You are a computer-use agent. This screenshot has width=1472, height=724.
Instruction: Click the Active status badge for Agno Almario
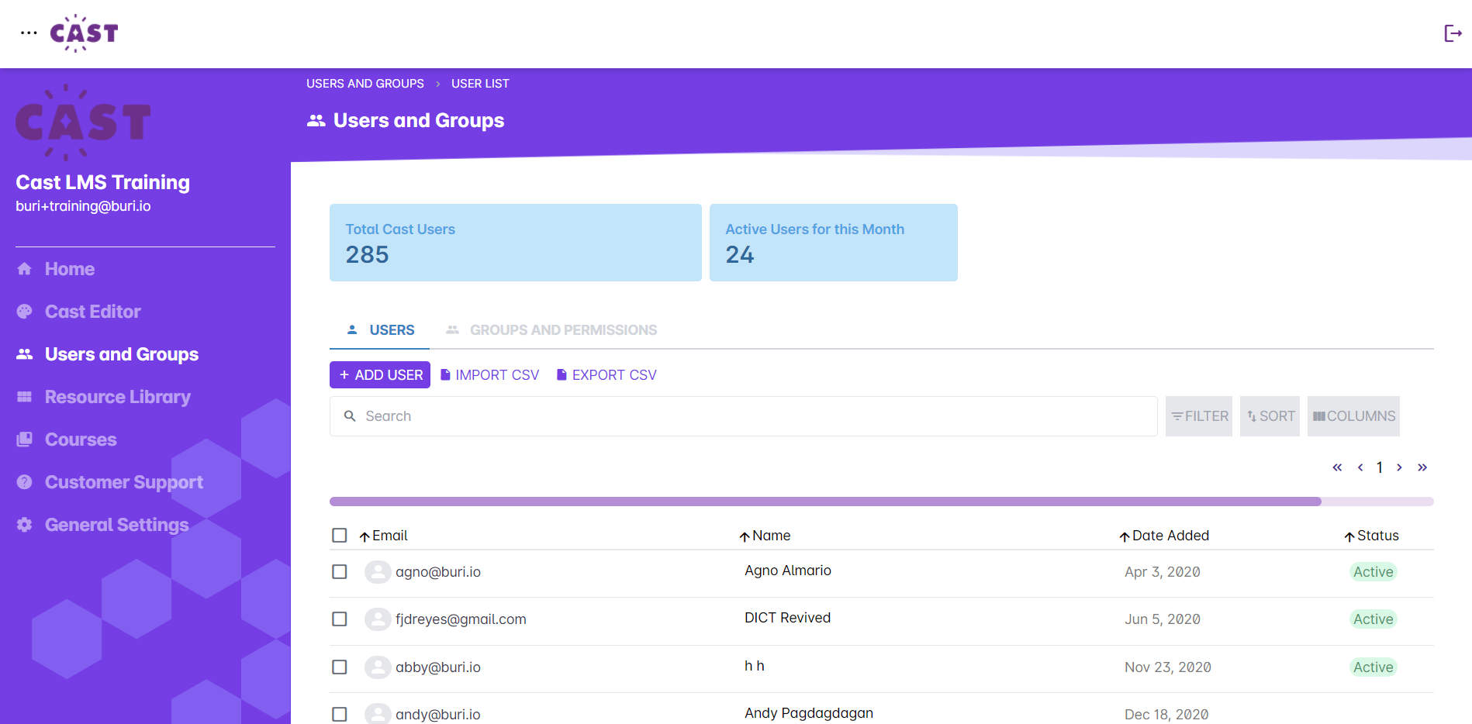pos(1374,572)
